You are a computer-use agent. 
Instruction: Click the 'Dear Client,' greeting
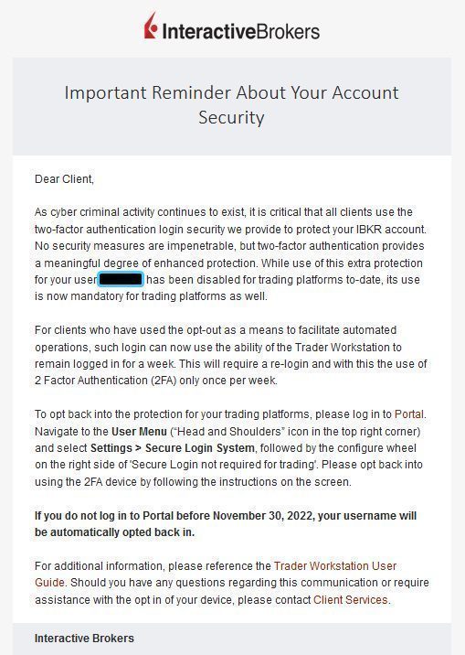pyautogui.click(x=64, y=179)
